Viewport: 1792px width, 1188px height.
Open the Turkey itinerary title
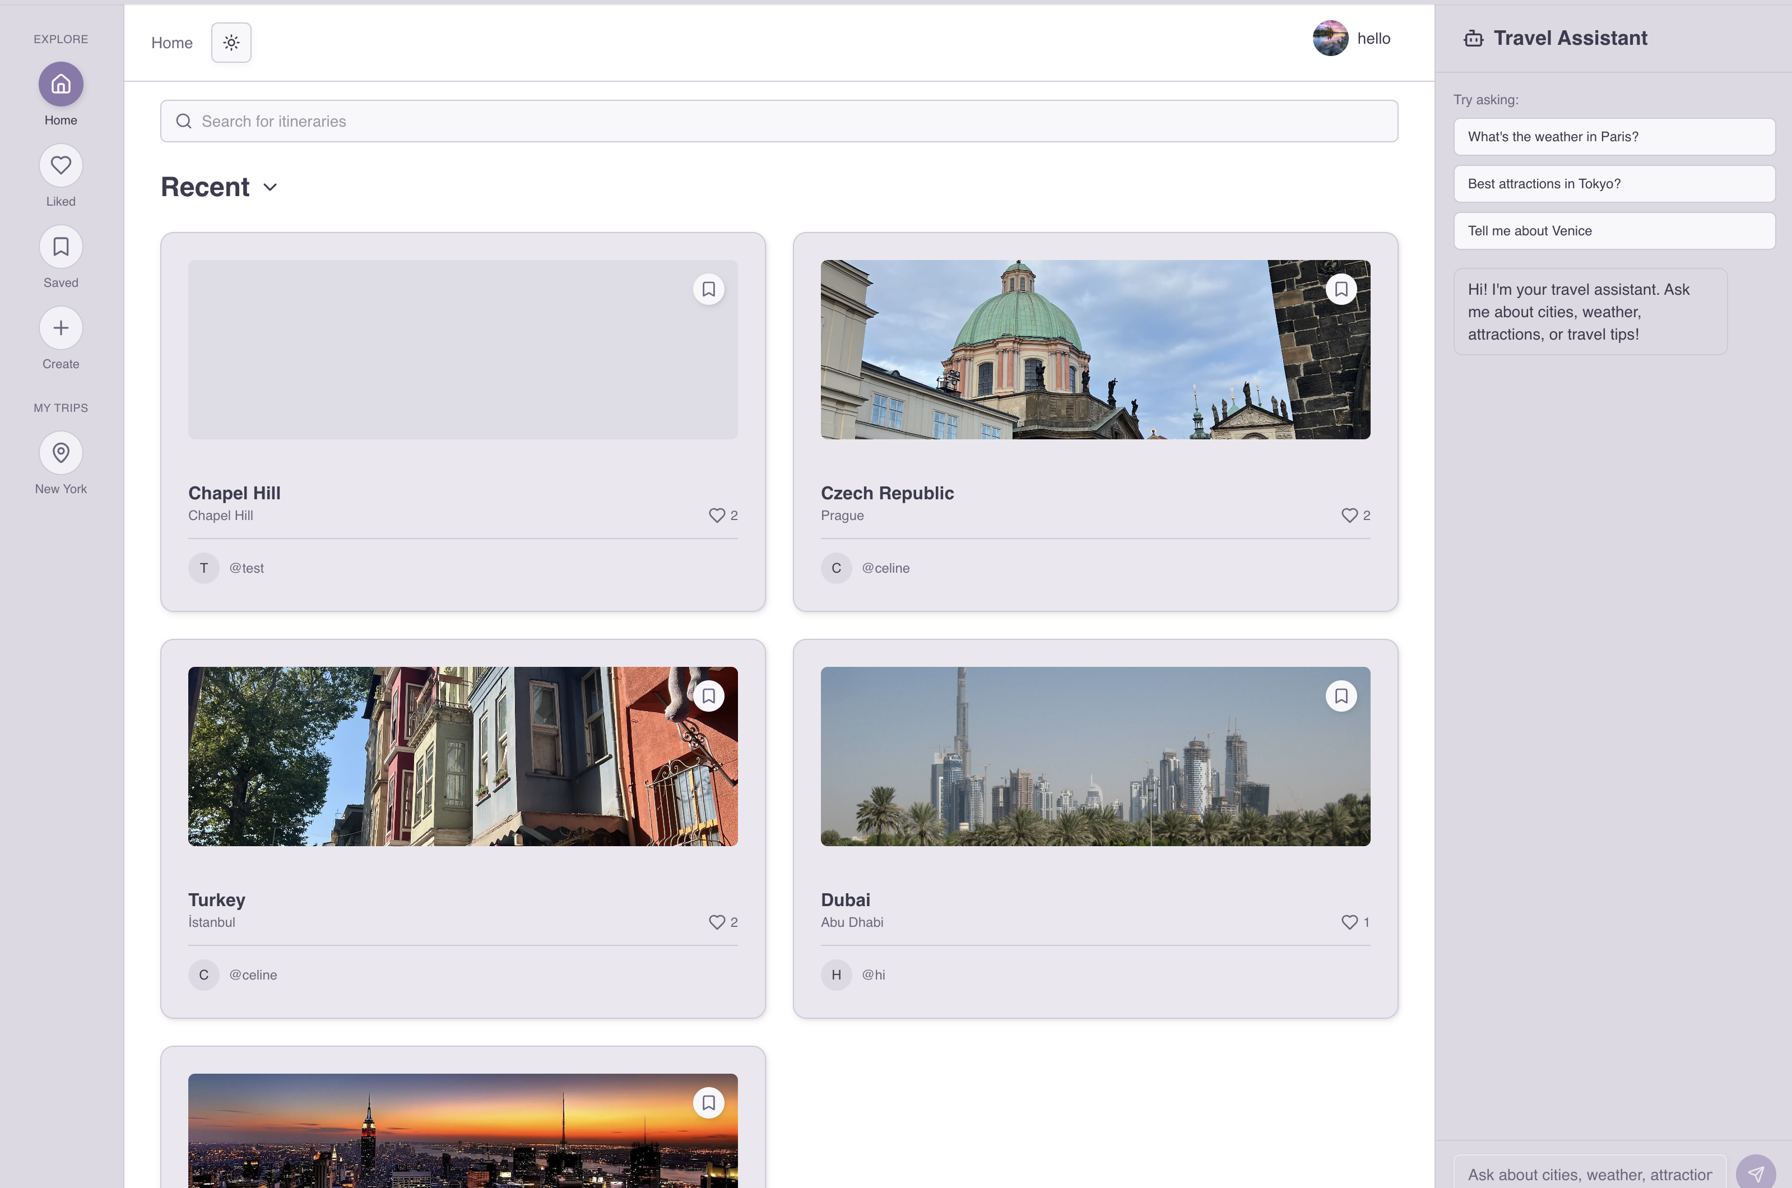point(217,900)
